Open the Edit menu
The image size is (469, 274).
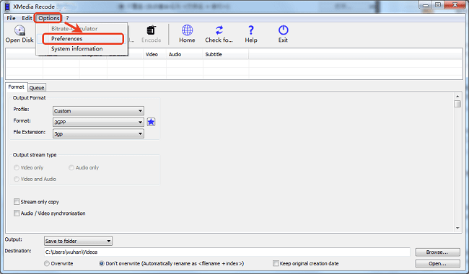pos(27,18)
